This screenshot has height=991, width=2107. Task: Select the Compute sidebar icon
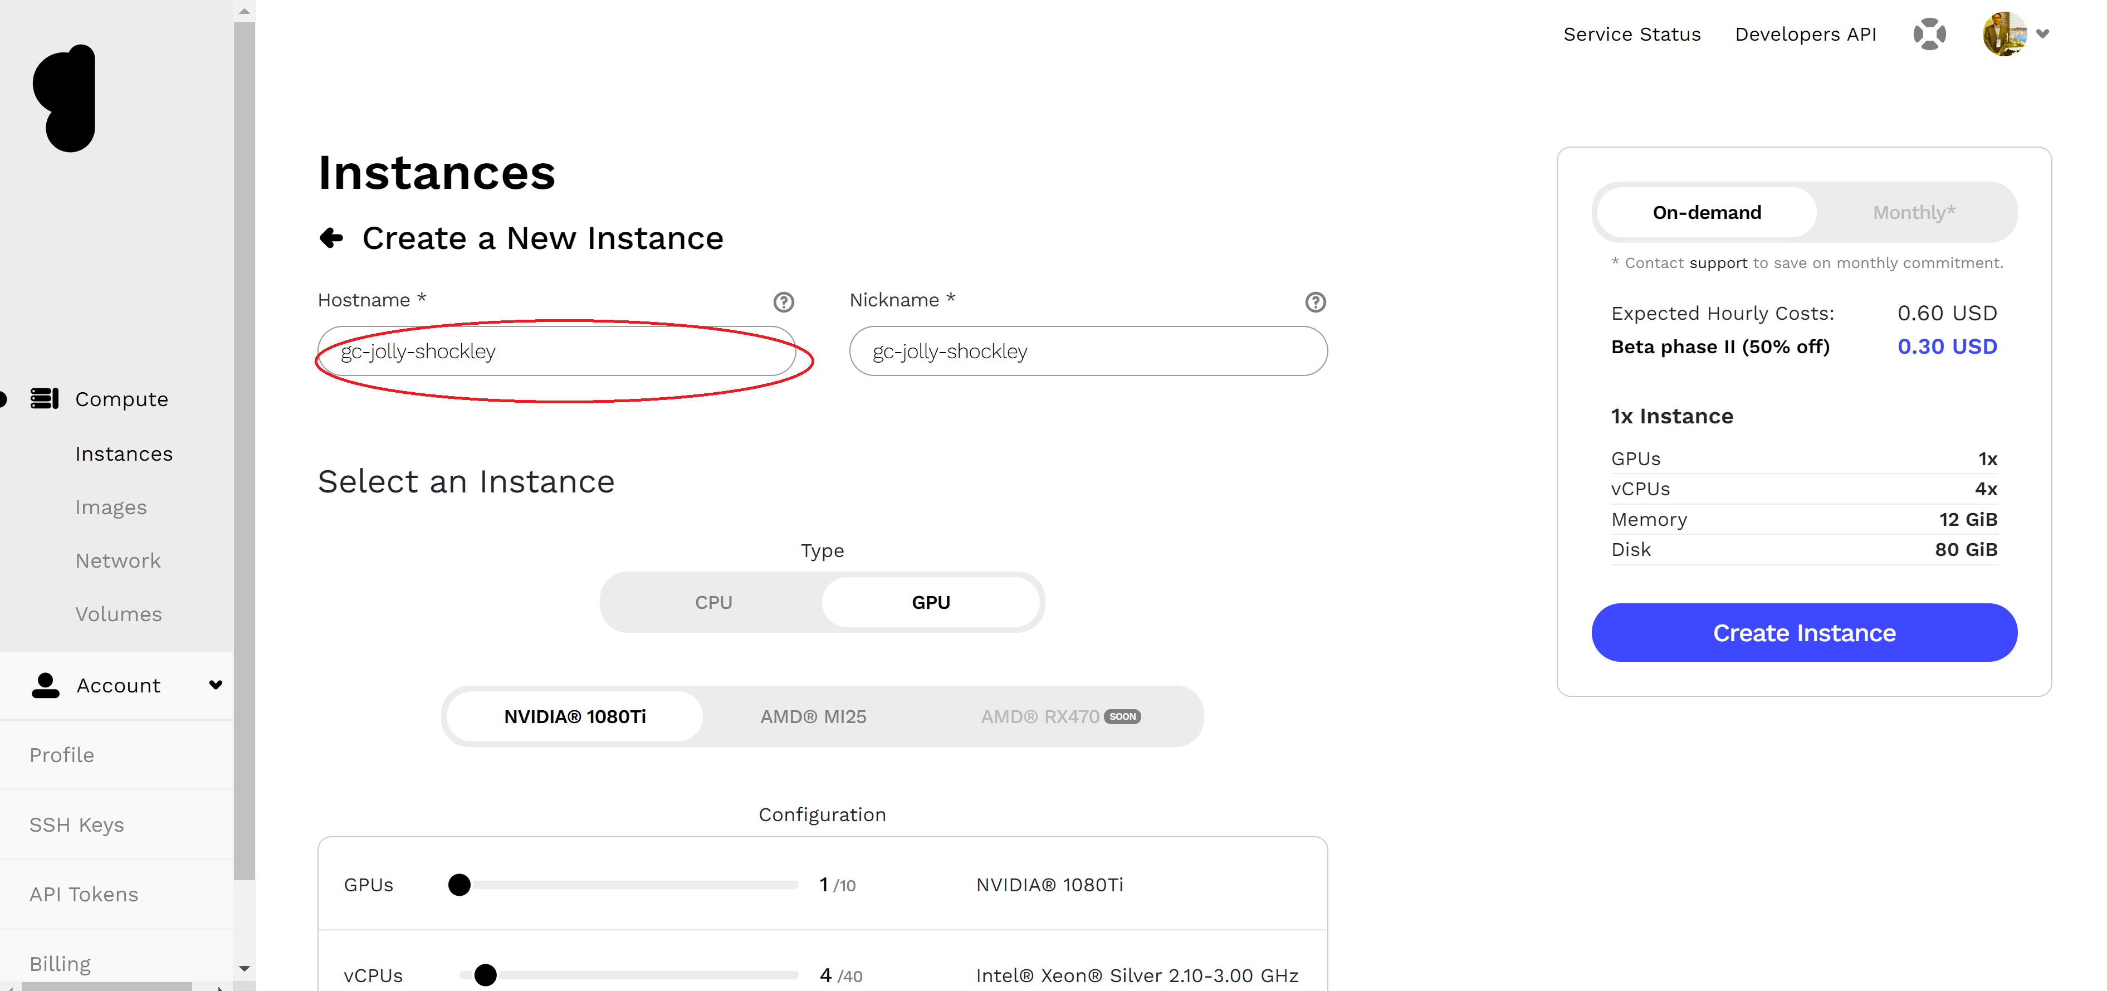45,398
